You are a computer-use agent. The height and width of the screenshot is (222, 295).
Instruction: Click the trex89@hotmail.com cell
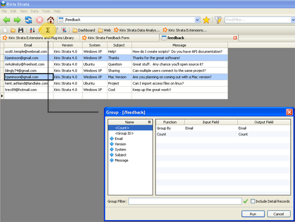tap(28, 89)
